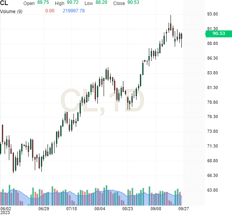Click the 93.80 price axis label

pyautogui.click(x=212, y=14)
